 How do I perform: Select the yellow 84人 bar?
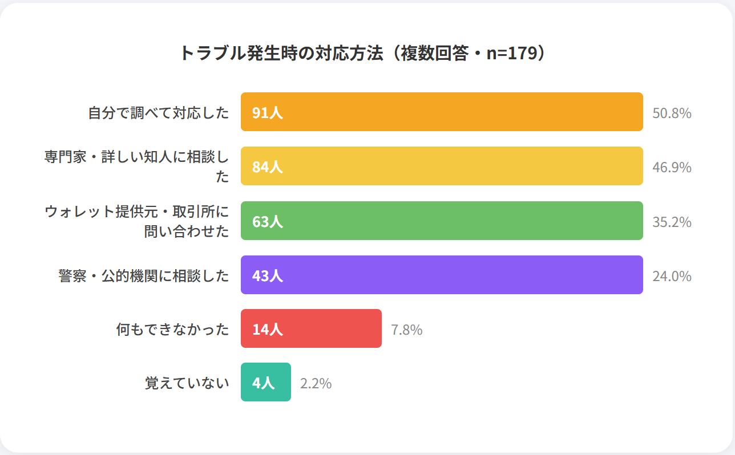(x=442, y=166)
